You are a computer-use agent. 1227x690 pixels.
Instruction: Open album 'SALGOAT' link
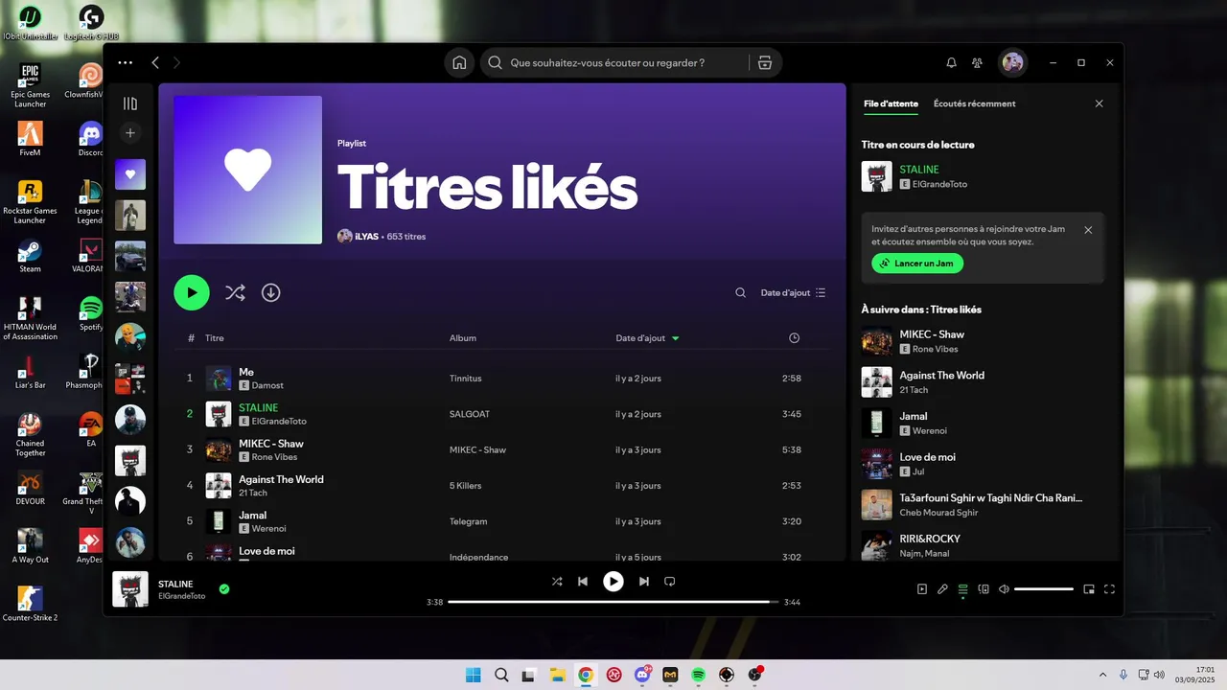pos(470,414)
